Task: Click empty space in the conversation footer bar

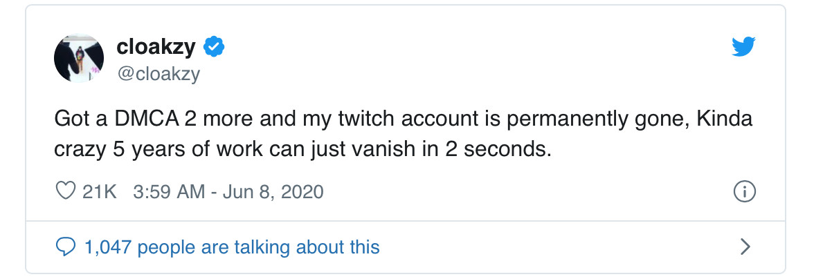Action: [554, 247]
